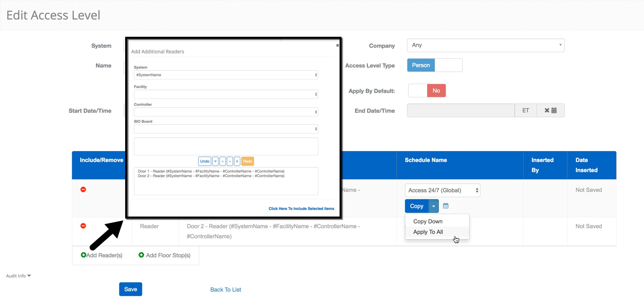This screenshot has width=644, height=303.
Task: Remove the Door 2 reader row
Action: point(83,226)
